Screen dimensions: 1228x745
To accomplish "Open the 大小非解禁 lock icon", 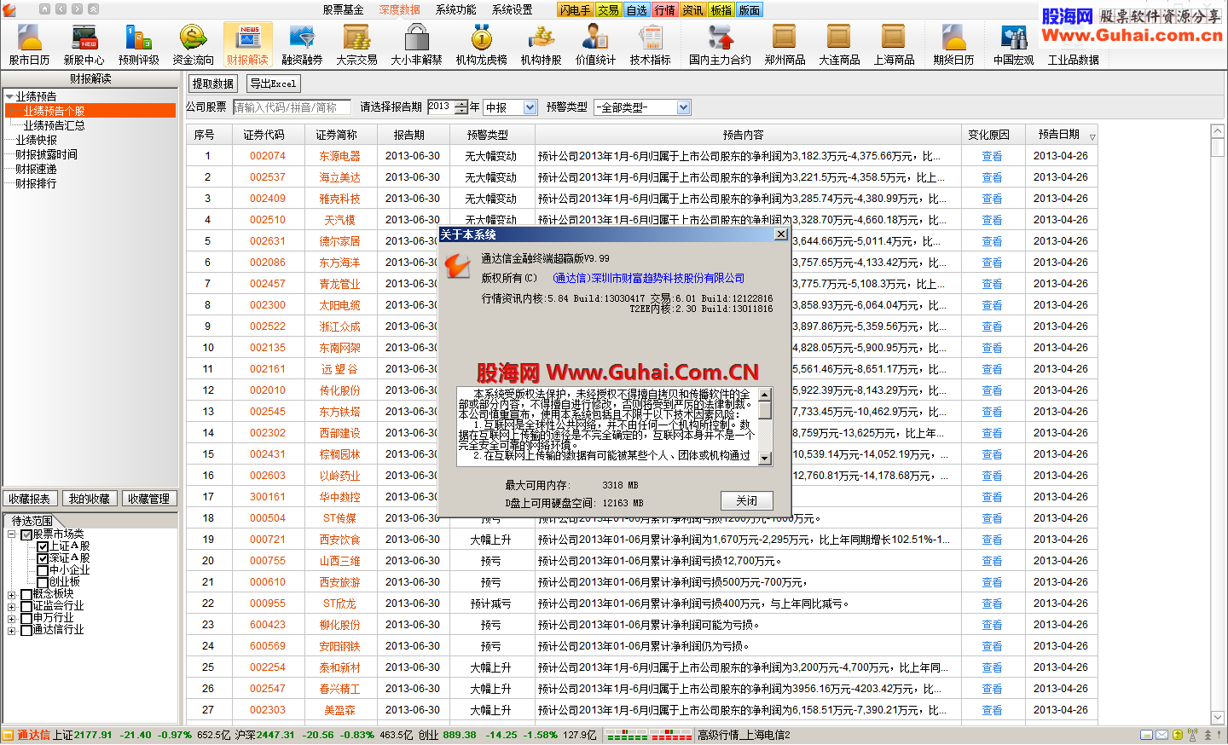I will click(416, 44).
